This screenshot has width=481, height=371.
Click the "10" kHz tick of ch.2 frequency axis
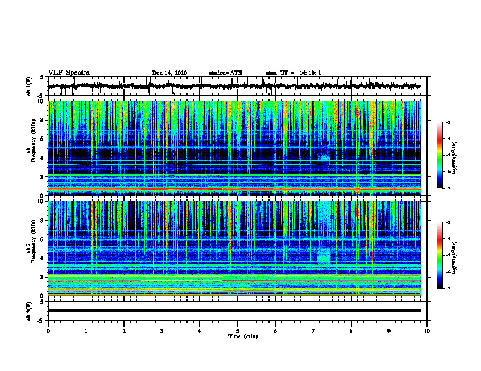pyautogui.click(x=41, y=201)
